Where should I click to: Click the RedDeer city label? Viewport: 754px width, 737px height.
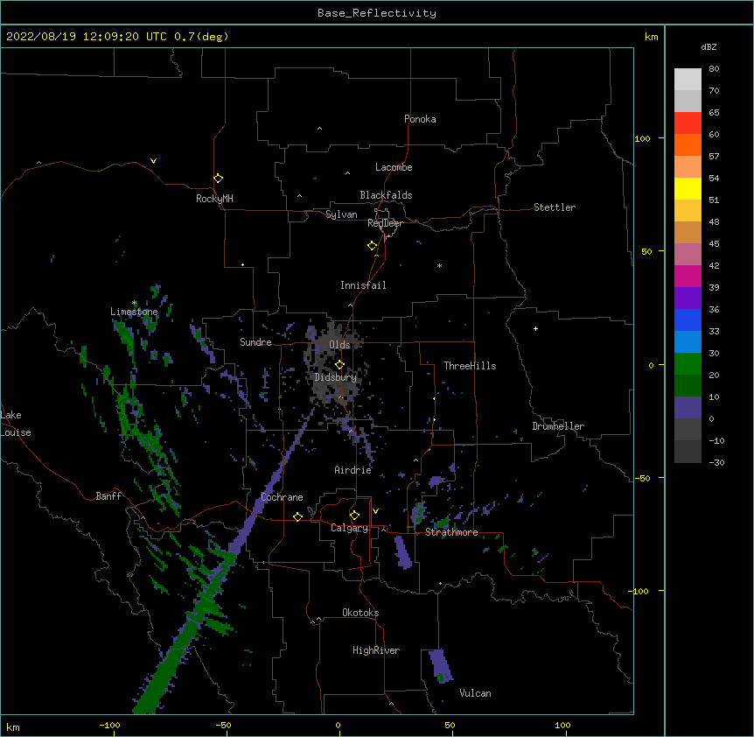point(385,223)
